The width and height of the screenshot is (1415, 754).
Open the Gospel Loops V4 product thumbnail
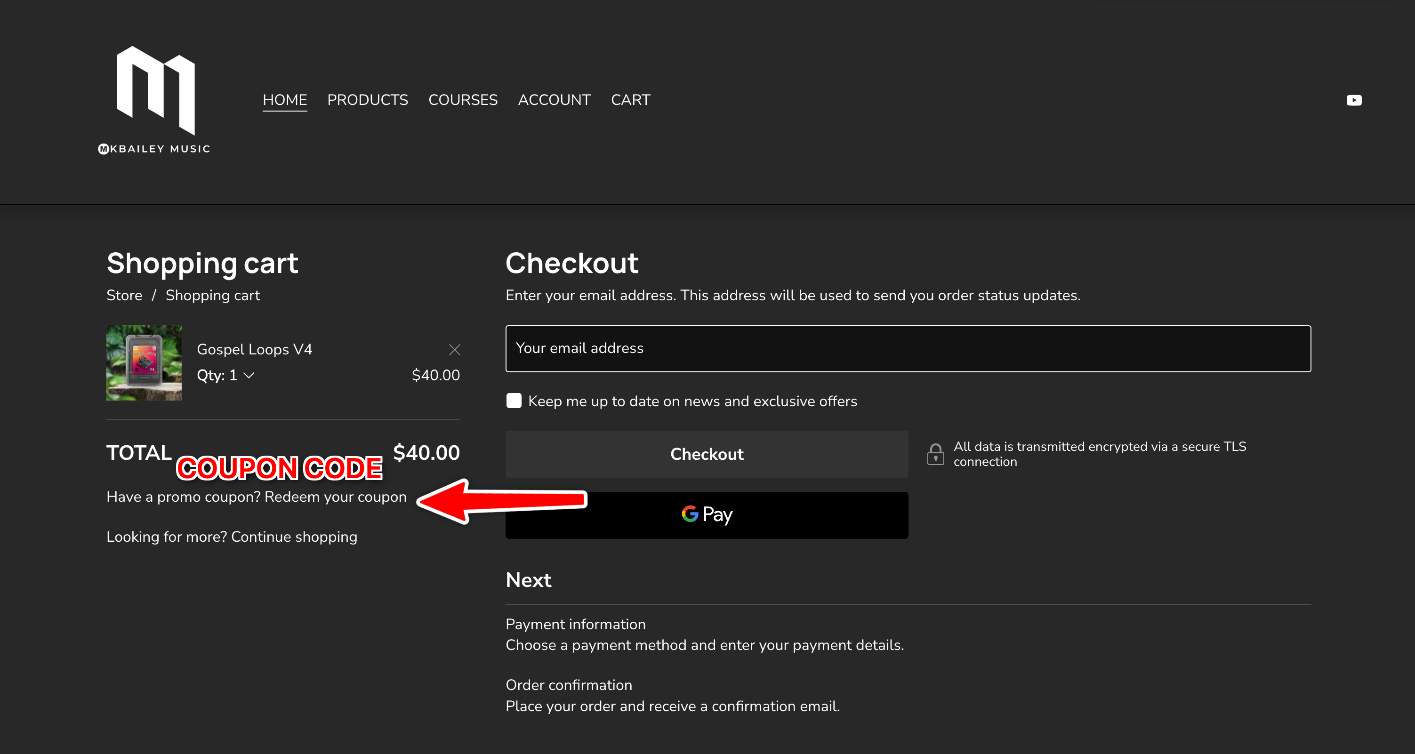[144, 362]
